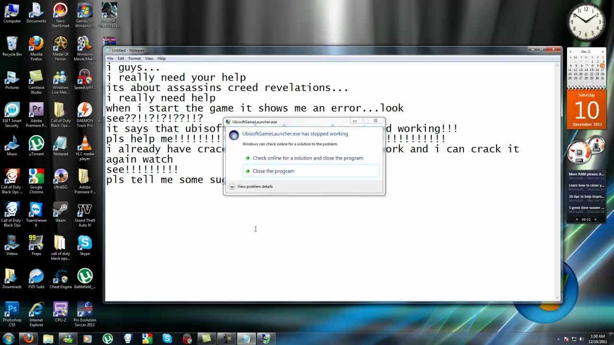The image size is (614, 345).
Task: Open the Computer desktop icon
Action: 12,13
